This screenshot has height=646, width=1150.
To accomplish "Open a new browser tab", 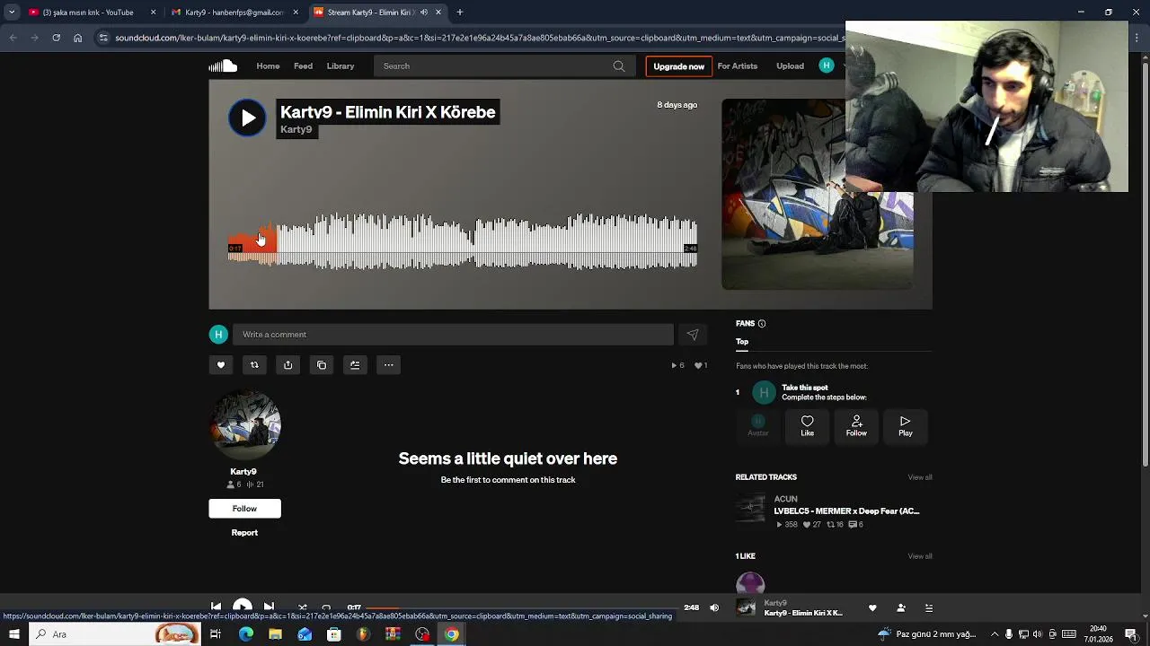I will [459, 13].
